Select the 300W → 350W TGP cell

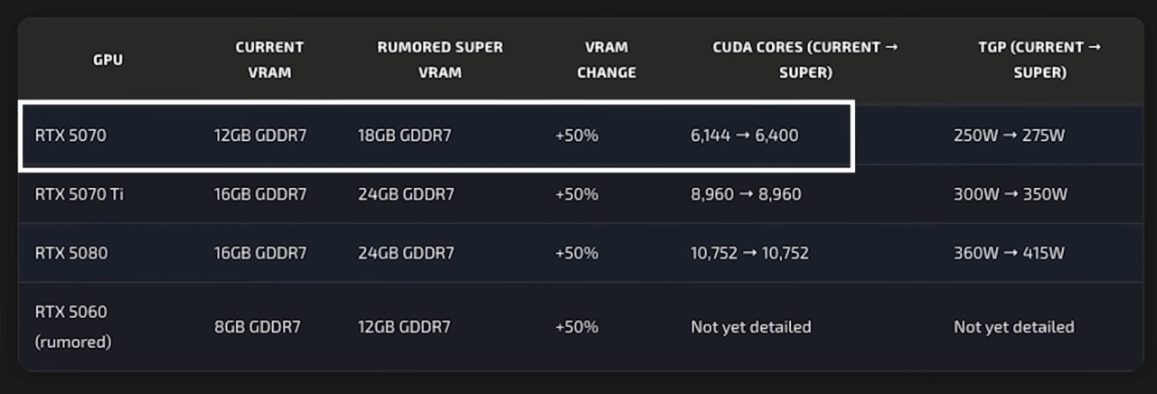click(1011, 194)
